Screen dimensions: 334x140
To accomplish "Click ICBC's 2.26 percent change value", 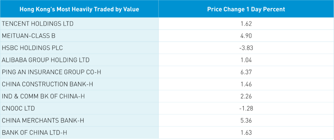I will pos(246,96).
